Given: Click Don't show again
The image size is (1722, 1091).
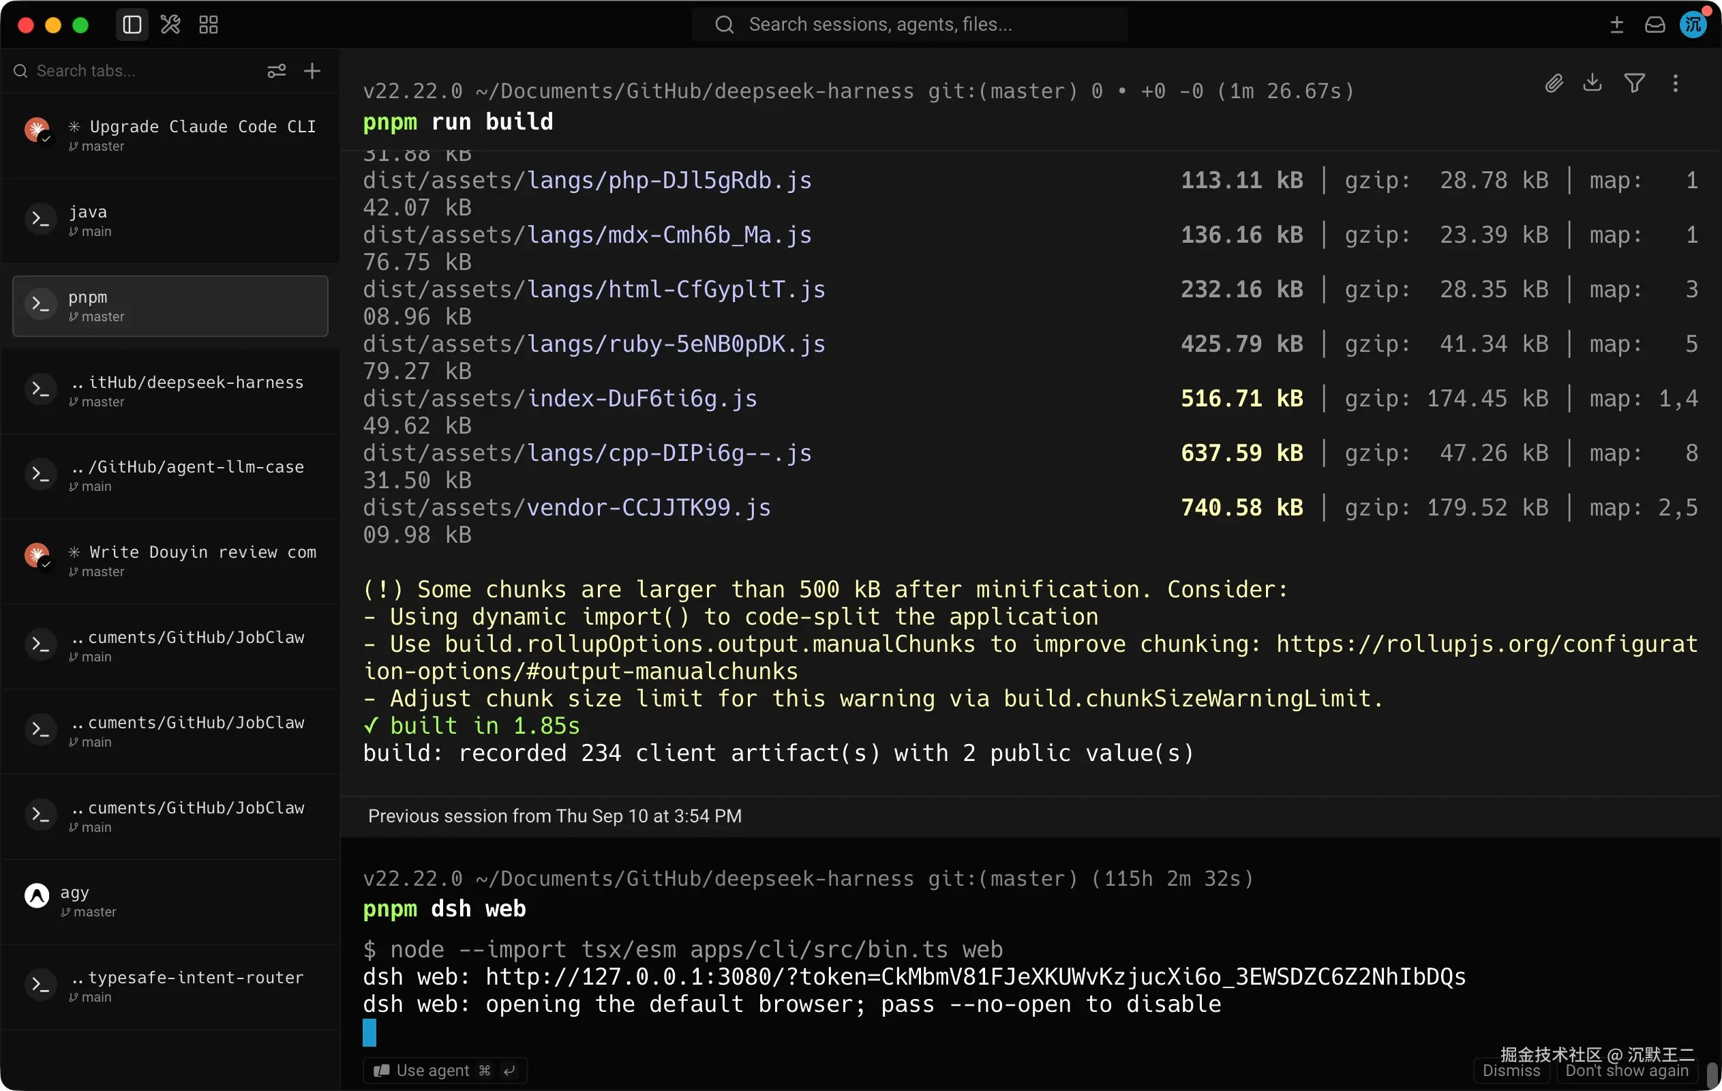Looking at the screenshot, I should coord(1626,1071).
